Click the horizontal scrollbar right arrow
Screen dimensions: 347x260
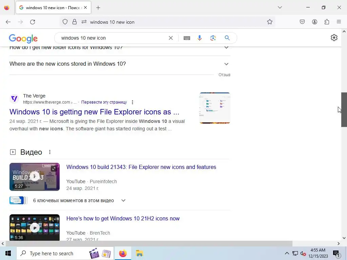(339, 243)
